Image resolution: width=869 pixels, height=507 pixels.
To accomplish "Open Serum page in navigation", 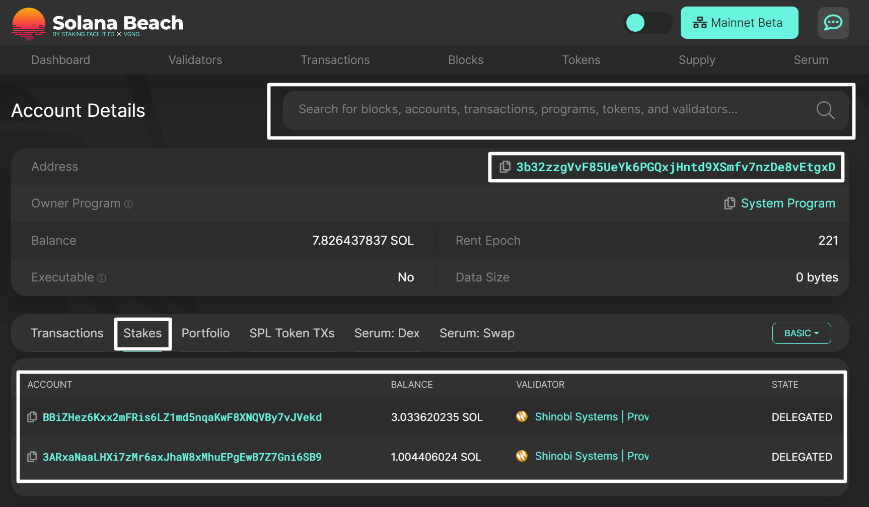I will coord(811,60).
